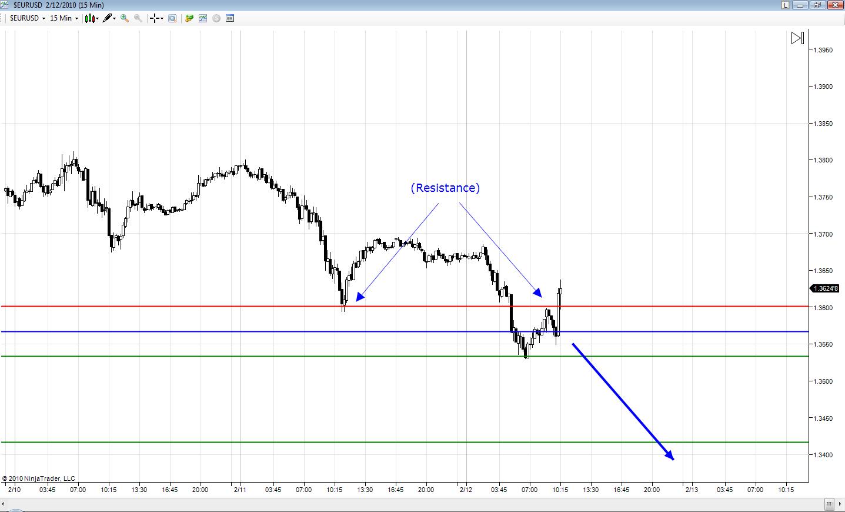Click the zoom in magnifier icon
The width and height of the screenshot is (845, 512).
point(125,18)
